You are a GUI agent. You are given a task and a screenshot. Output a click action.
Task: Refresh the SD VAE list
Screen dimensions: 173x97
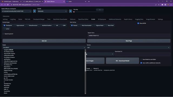(x=71, y=11)
